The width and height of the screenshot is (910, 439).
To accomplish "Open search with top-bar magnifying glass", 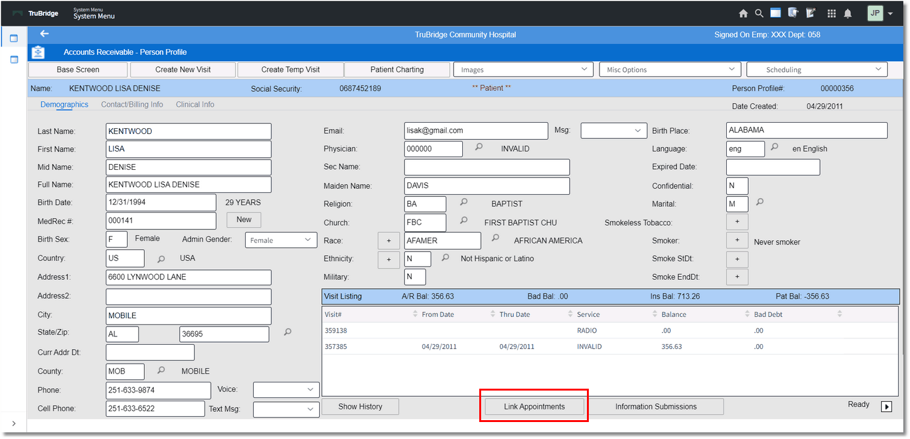I will [759, 13].
